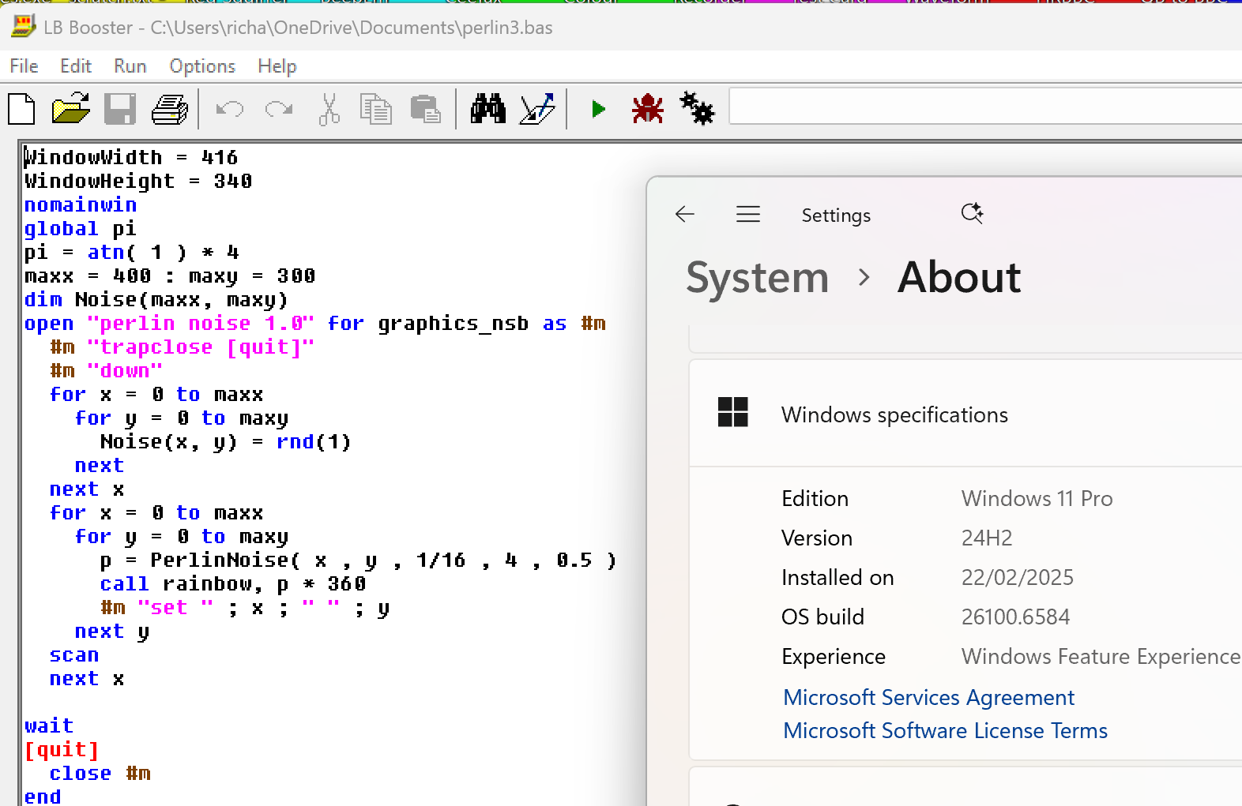Open Microsoft Services Agreement link
The height and width of the screenshot is (806, 1242).
click(928, 698)
